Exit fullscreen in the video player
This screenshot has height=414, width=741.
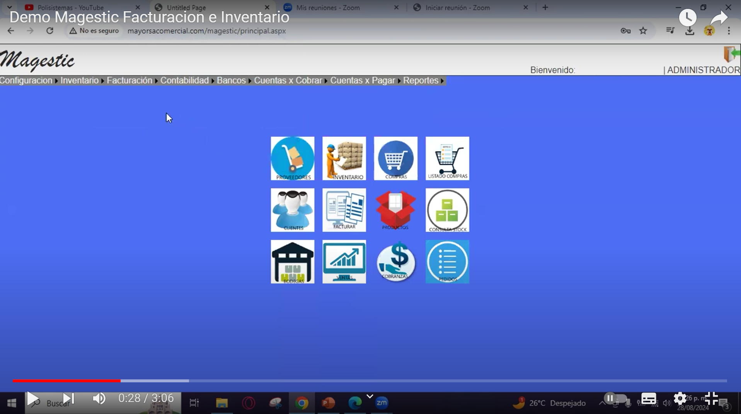click(711, 398)
